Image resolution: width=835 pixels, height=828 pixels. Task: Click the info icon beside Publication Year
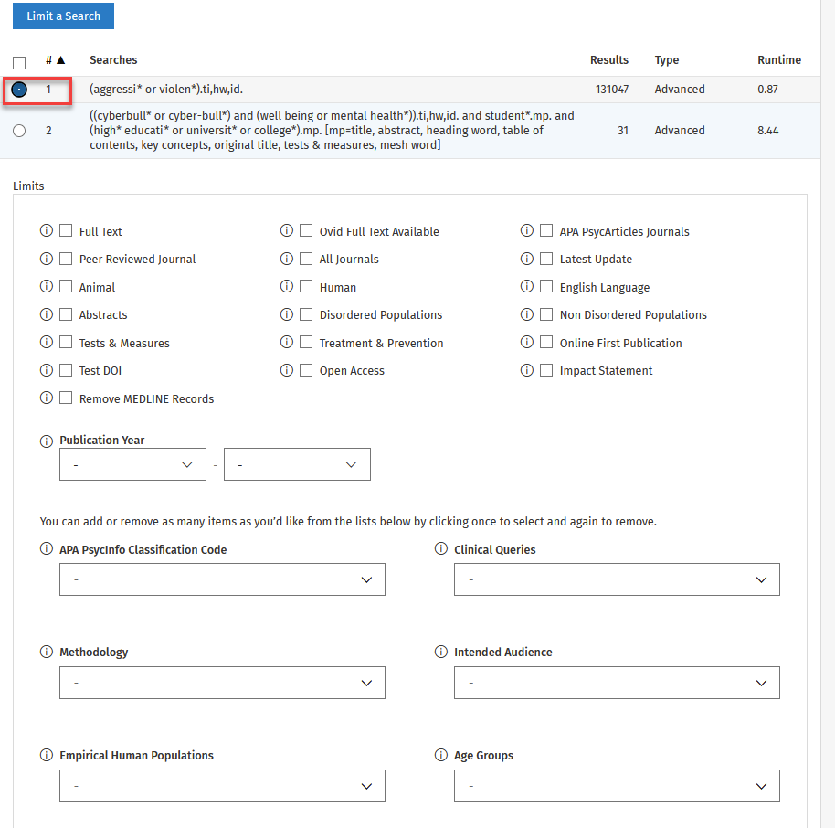click(x=47, y=441)
